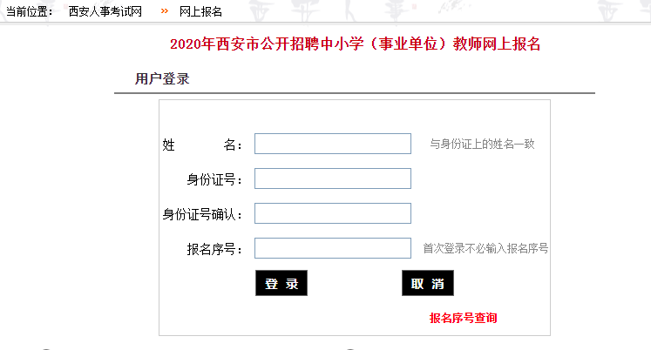Screen dimensions: 651x350
Task: Open the red 报名序号查询 link
Action: 463,319
